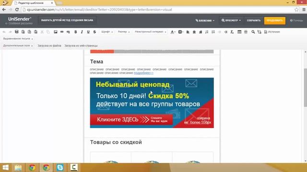Switch to Источник source view

click(272, 32)
